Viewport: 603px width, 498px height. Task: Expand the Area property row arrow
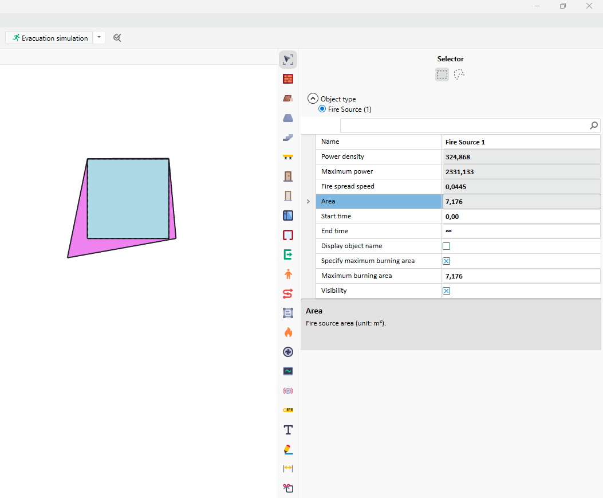pos(308,201)
